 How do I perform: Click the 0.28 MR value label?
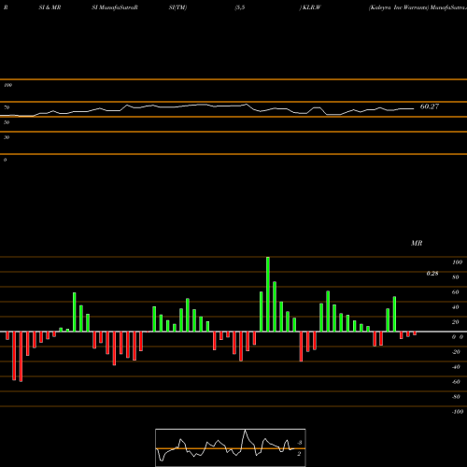pyautogui.click(x=432, y=274)
